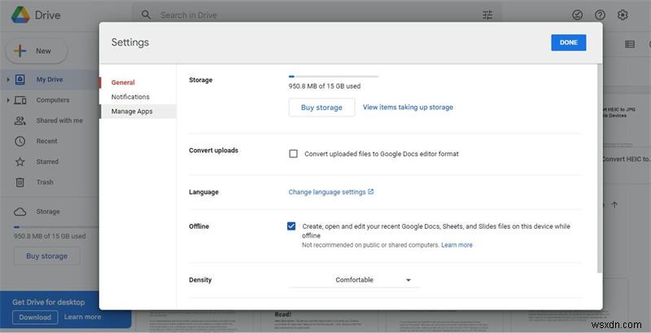Open the Settings gear icon
This screenshot has height=333, width=651.
coord(622,15)
